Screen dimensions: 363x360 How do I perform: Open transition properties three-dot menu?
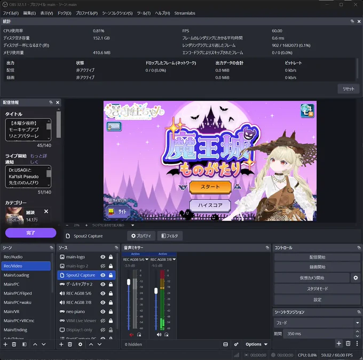357,343
